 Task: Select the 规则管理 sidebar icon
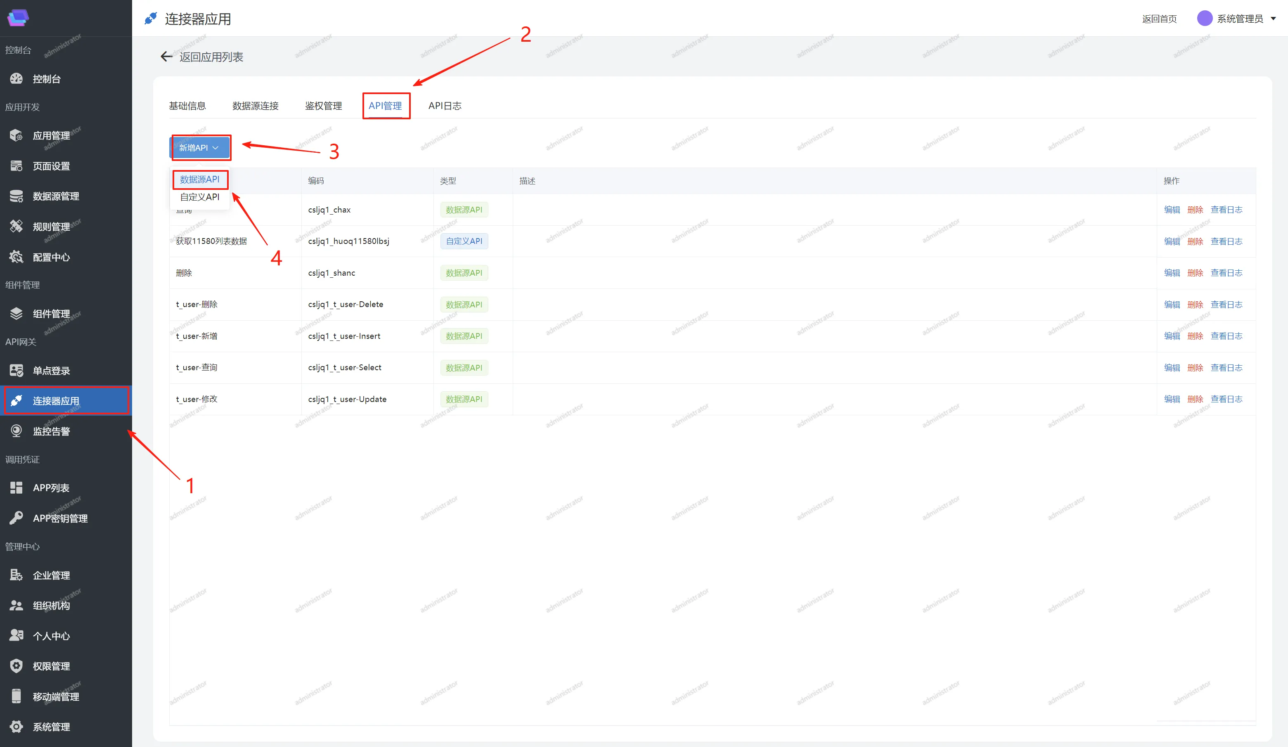(x=17, y=226)
